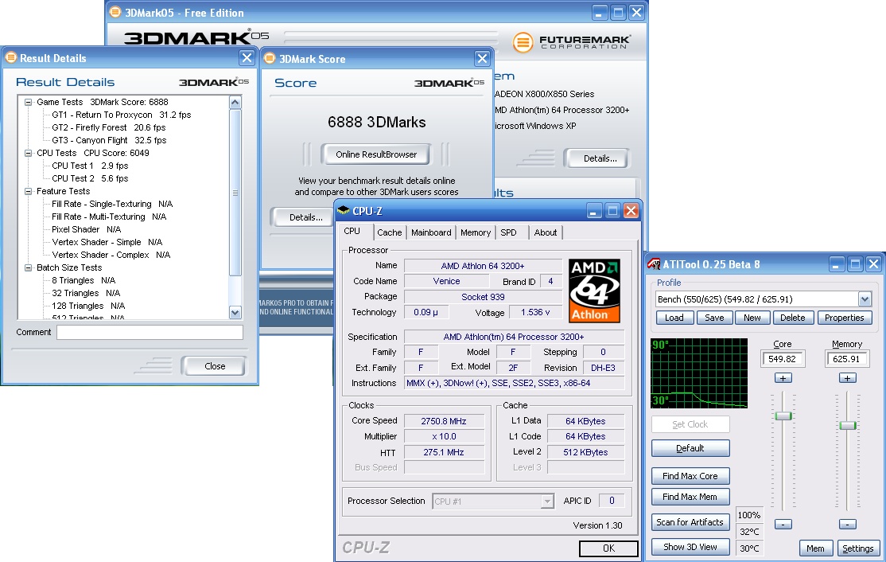886x562 pixels.
Task: Click the Comment input field
Action: pos(150,333)
